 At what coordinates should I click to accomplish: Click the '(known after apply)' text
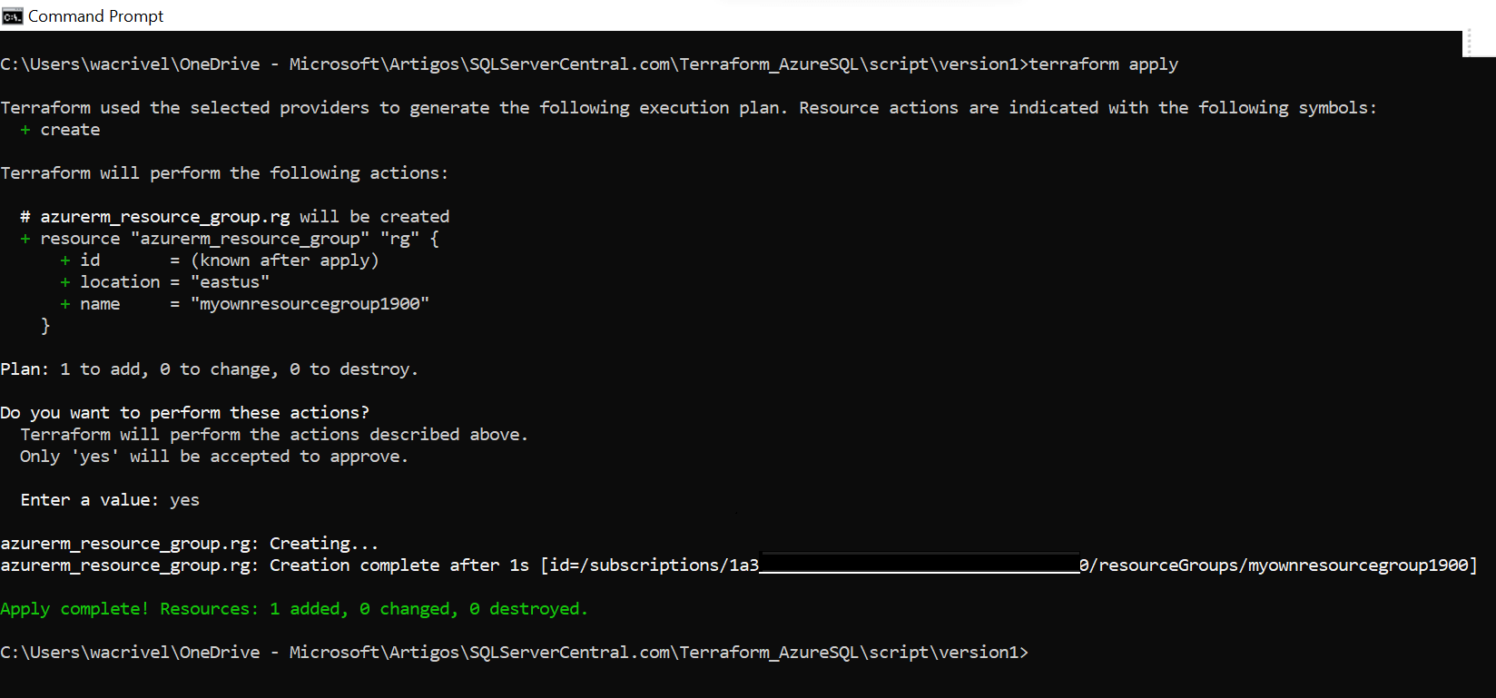coord(285,261)
